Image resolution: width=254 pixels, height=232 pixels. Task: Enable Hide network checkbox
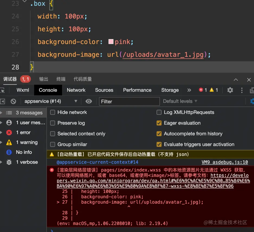pyautogui.click(x=53, y=112)
